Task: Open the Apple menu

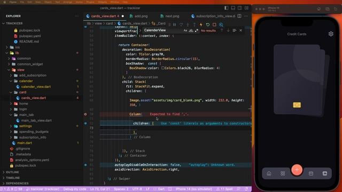Action: [4, 2]
